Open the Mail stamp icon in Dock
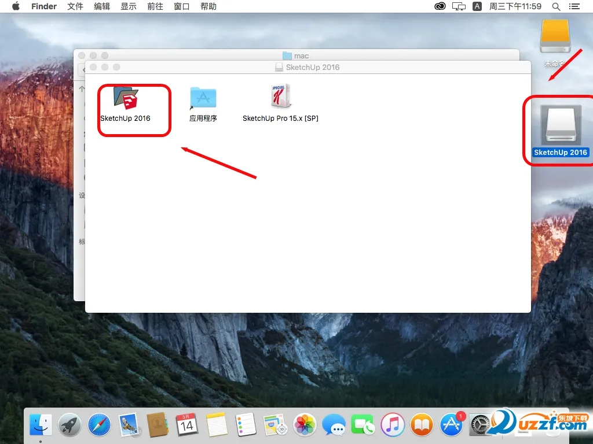The height and width of the screenshot is (444, 593). click(129, 425)
